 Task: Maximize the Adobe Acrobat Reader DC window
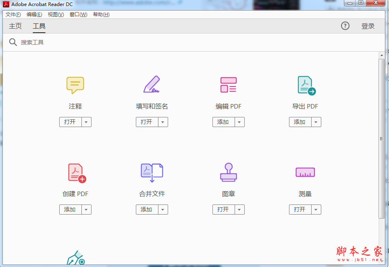point(361,3)
